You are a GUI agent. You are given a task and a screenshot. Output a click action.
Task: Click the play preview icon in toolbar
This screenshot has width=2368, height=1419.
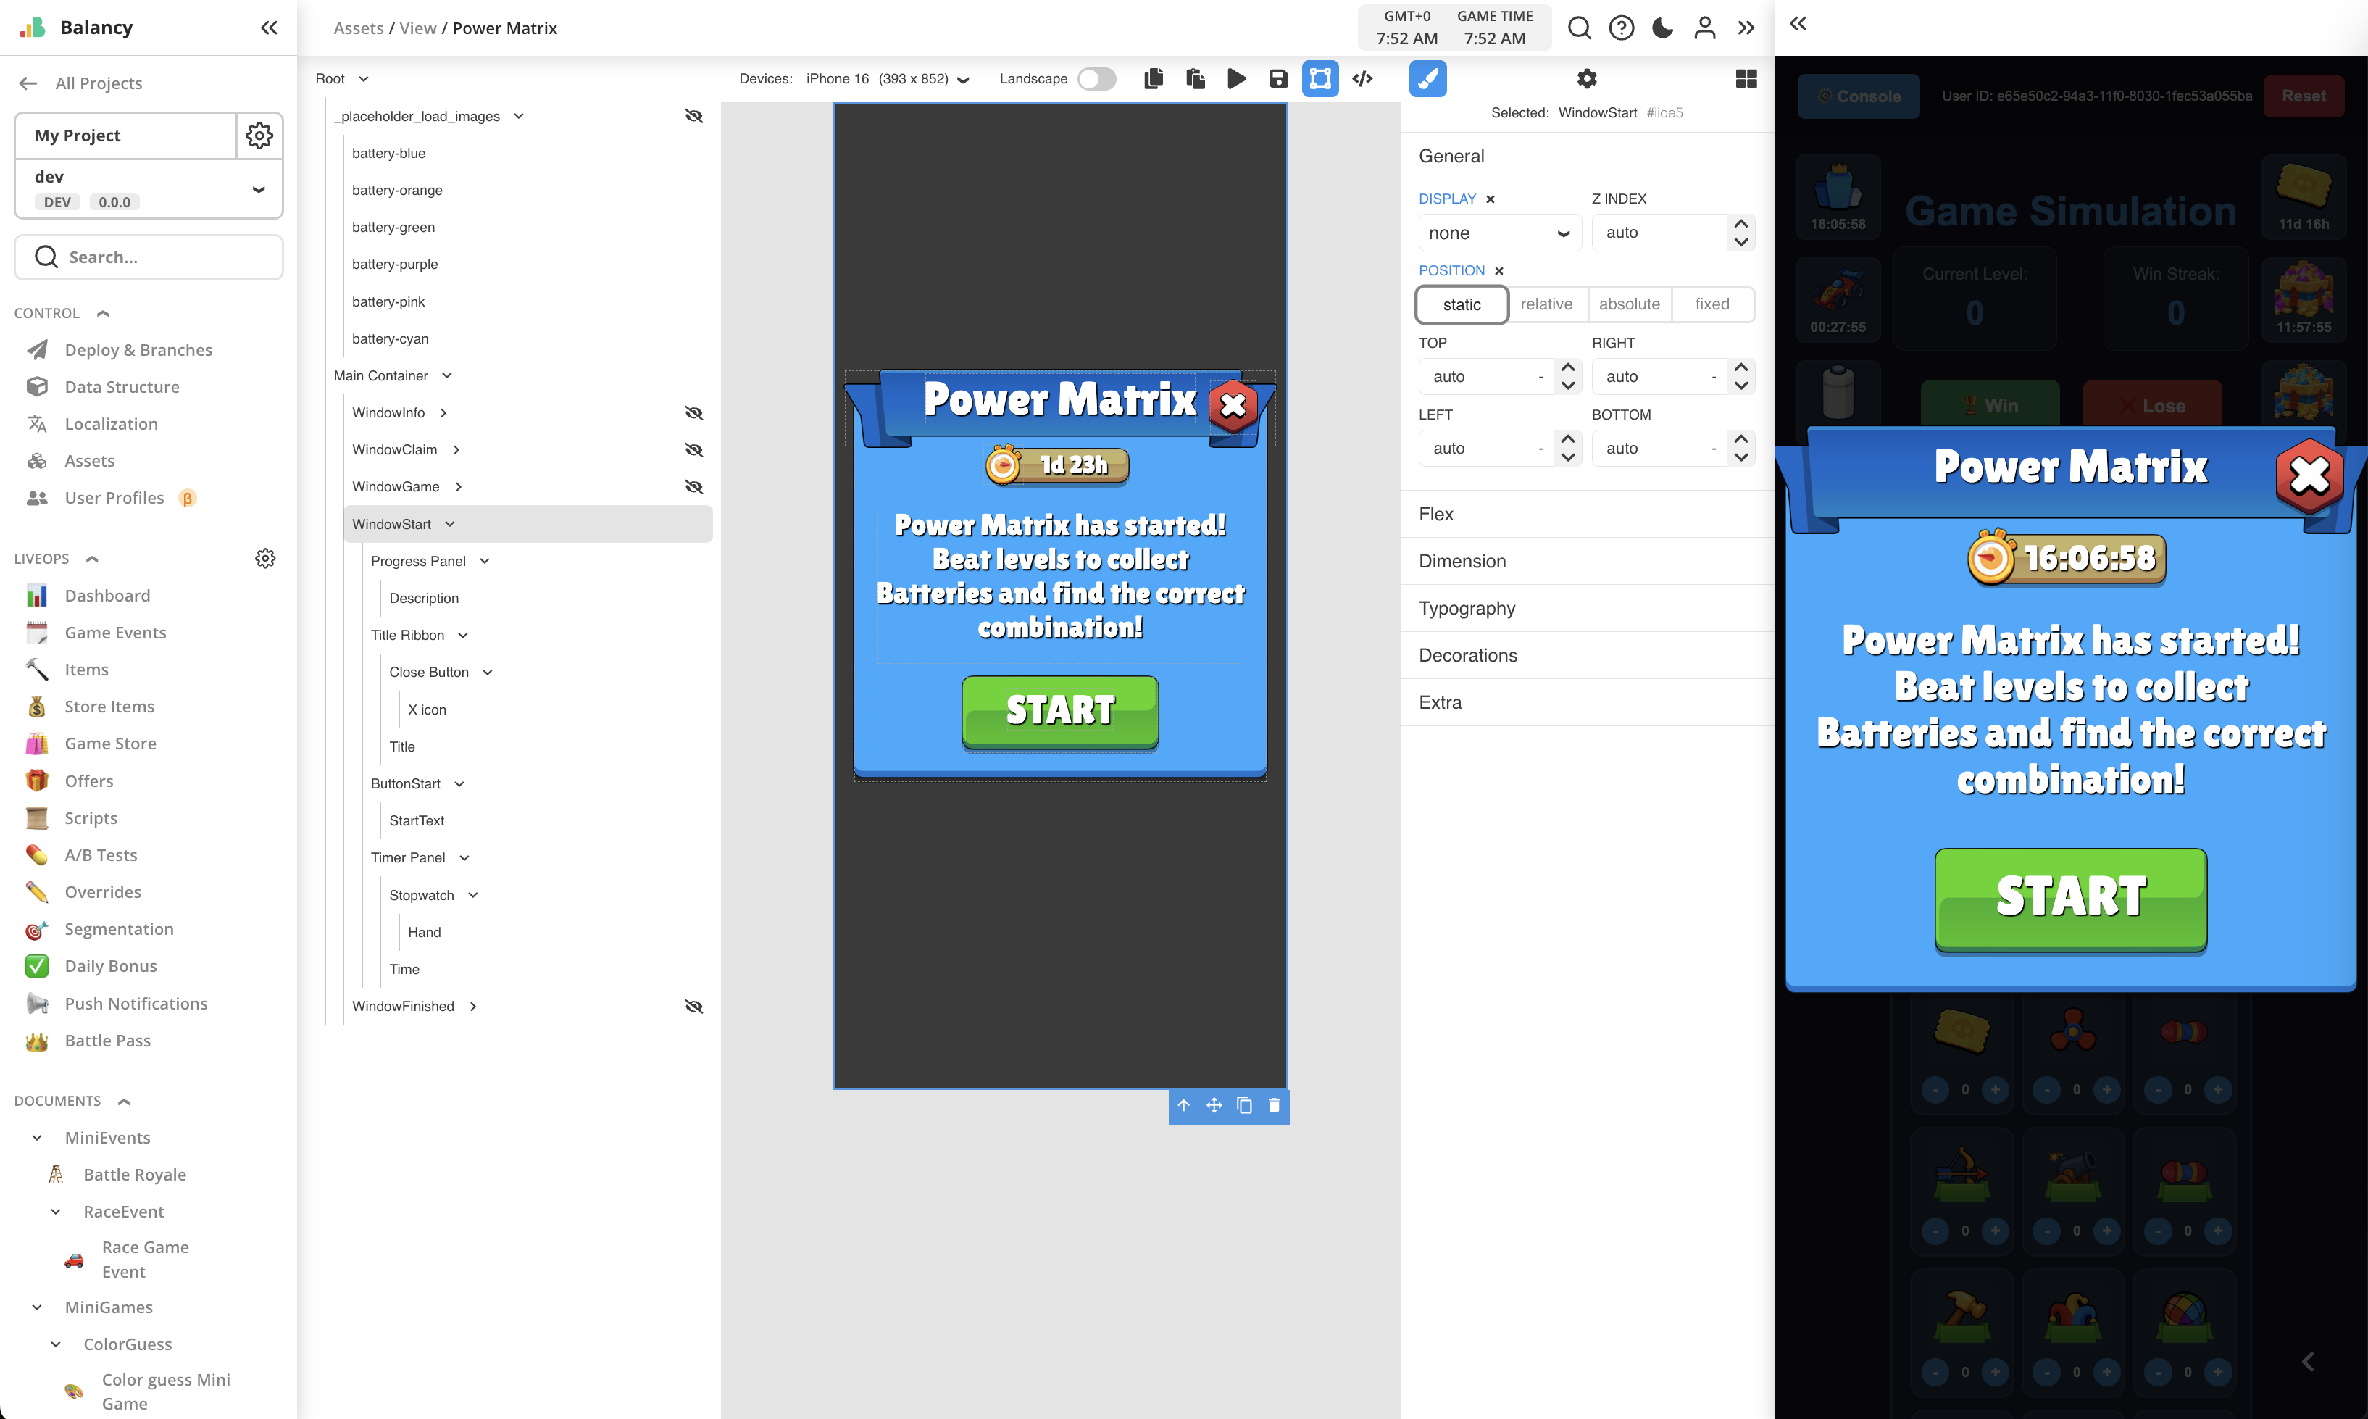point(1236,78)
